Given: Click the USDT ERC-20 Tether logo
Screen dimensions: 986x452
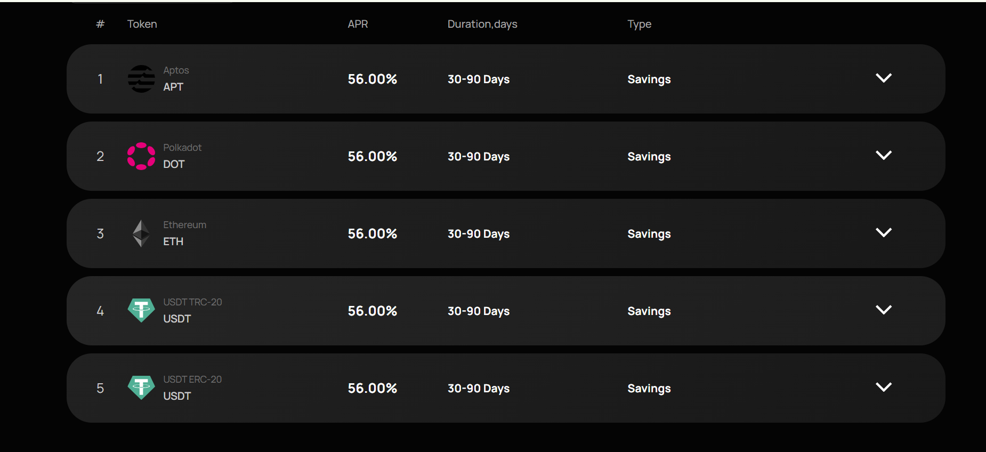Looking at the screenshot, I should point(141,387).
